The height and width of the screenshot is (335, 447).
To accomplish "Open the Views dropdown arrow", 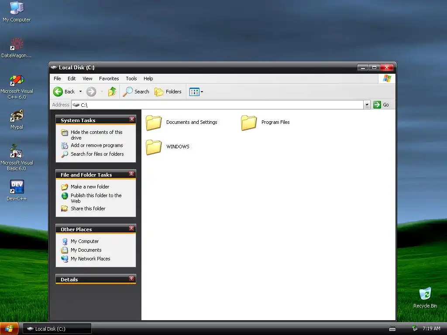I will (x=202, y=92).
